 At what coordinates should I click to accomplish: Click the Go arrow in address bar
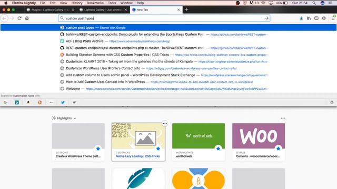(x=266, y=18)
